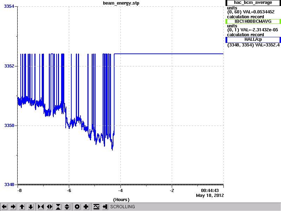The width and height of the screenshot is (281, 211).
Task: Click the calculation record text under hac_bcm_average
Action: click(245, 17)
